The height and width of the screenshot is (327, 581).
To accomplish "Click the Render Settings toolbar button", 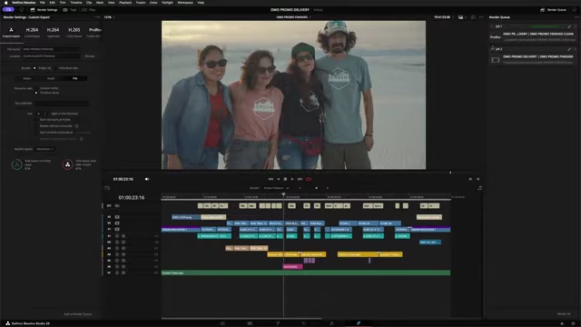I will pyautogui.click(x=44, y=10).
